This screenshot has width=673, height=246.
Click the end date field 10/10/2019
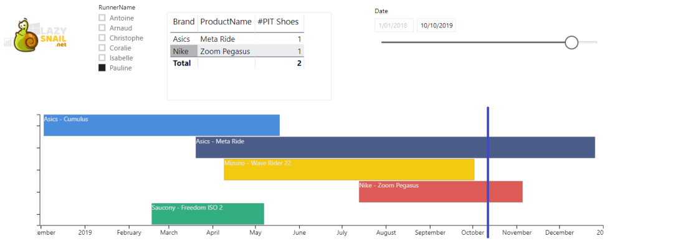coord(436,26)
